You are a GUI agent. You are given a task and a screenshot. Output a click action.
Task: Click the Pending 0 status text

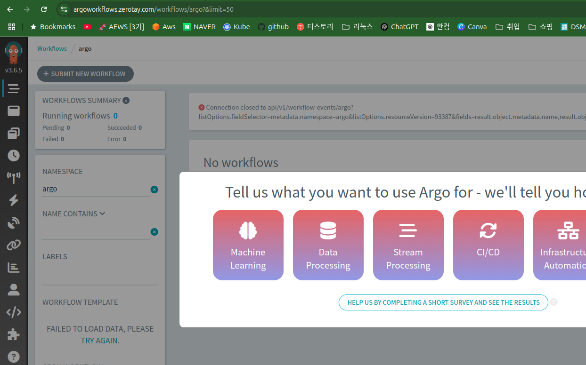point(56,127)
